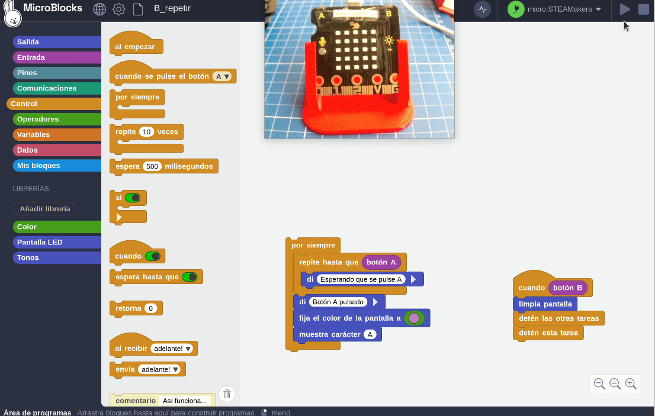This screenshot has height=416, width=655.
Task: Open the language globe menu
Action: click(x=99, y=9)
